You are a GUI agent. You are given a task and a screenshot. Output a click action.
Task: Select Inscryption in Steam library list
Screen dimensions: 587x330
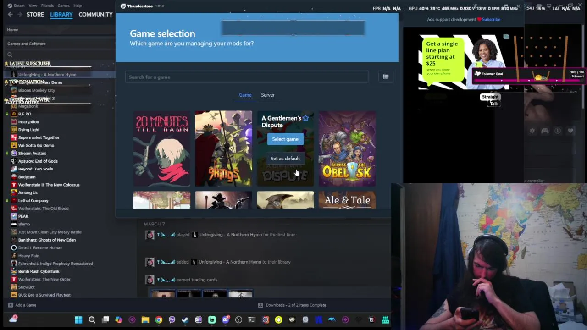pos(28,122)
